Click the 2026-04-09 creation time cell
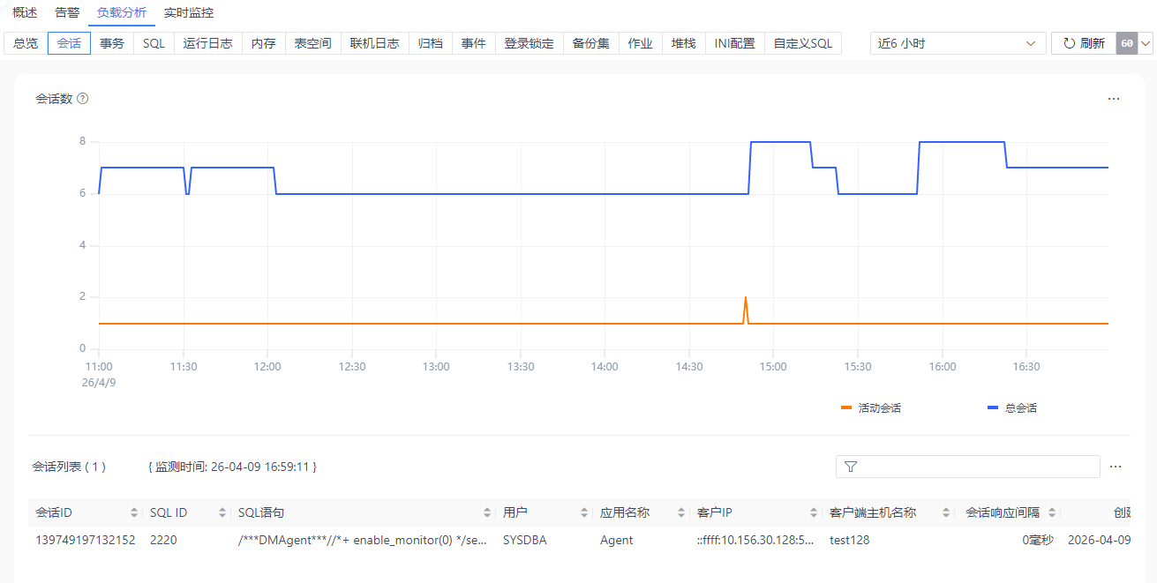1157x583 pixels. coord(1100,540)
